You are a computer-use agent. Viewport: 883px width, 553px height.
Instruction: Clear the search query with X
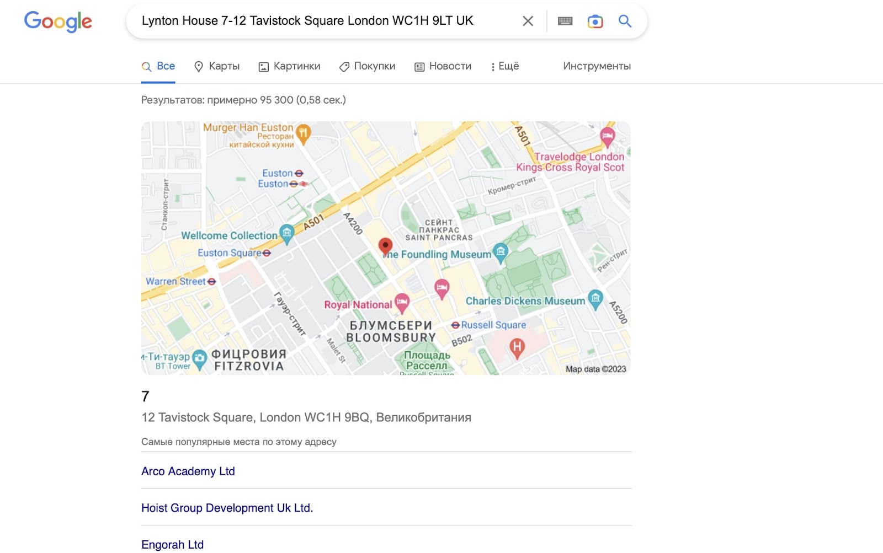[528, 21]
